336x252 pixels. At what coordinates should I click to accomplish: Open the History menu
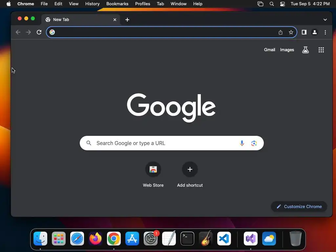point(92,4)
